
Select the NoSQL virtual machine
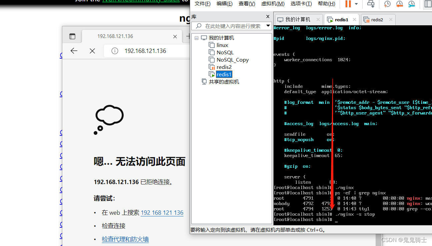[x=225, y=52]
